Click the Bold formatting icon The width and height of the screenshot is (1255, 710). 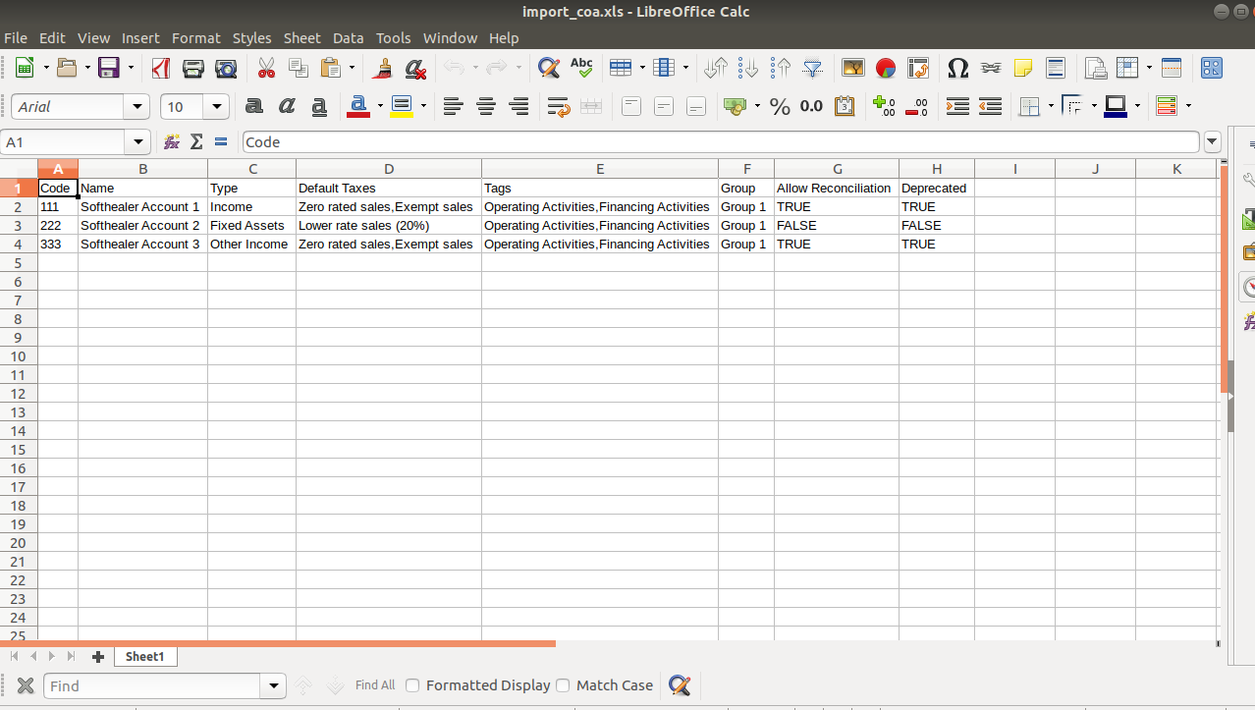coord(253,106)
